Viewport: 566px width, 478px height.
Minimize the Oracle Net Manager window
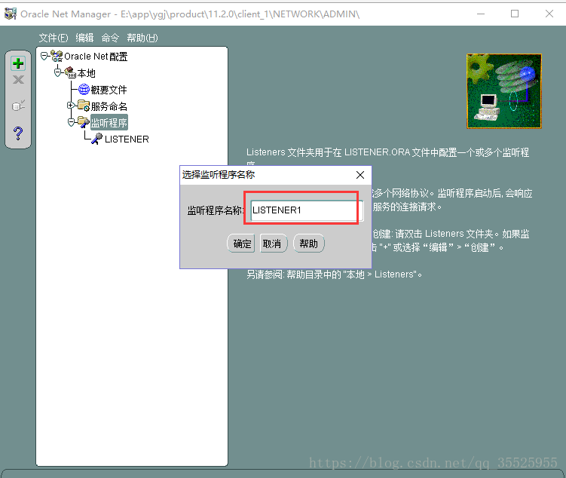click(481, 14)
